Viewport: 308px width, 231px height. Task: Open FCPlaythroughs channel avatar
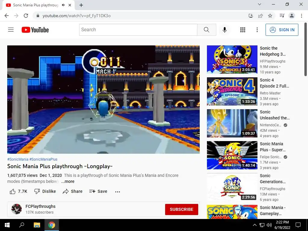(17, 209)
